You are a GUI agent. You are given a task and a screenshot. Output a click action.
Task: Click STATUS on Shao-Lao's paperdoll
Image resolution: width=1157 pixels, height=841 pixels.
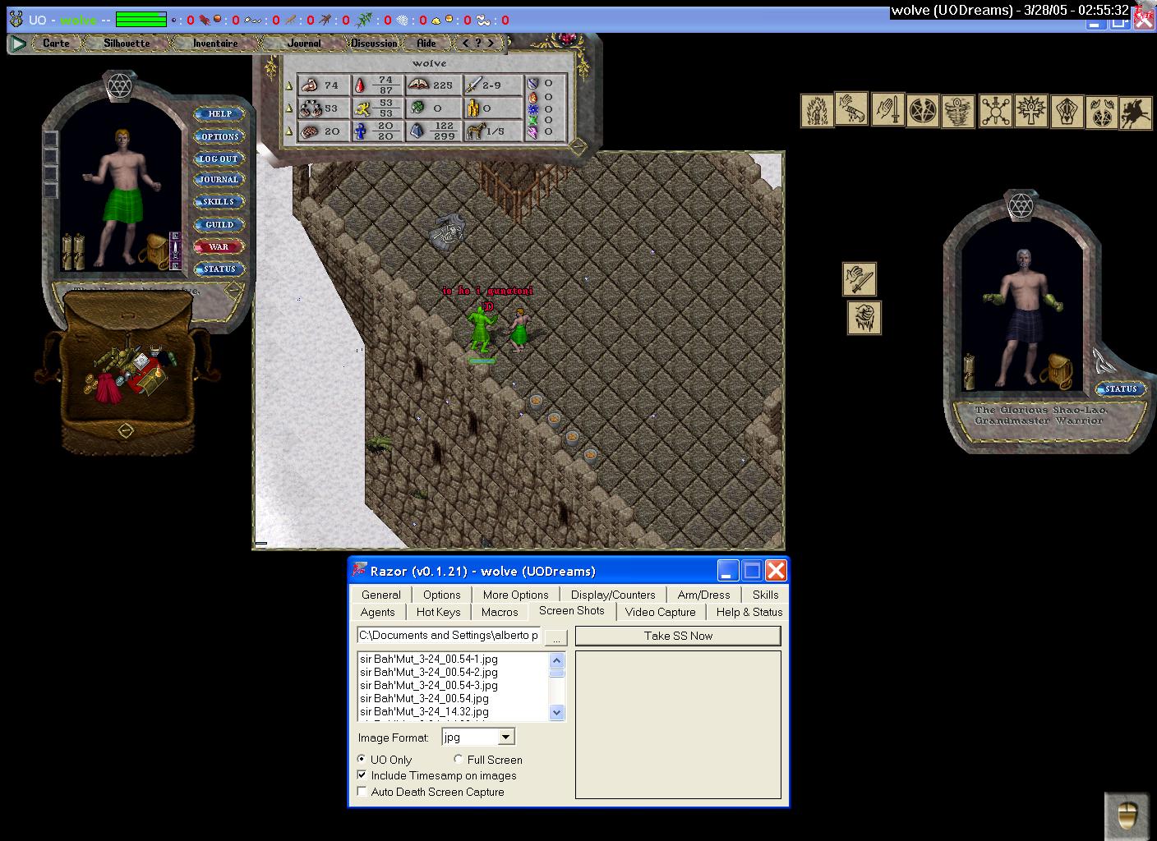[1121, 388]
